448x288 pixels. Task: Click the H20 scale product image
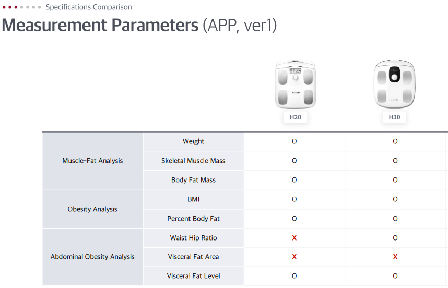coord(296,85)
